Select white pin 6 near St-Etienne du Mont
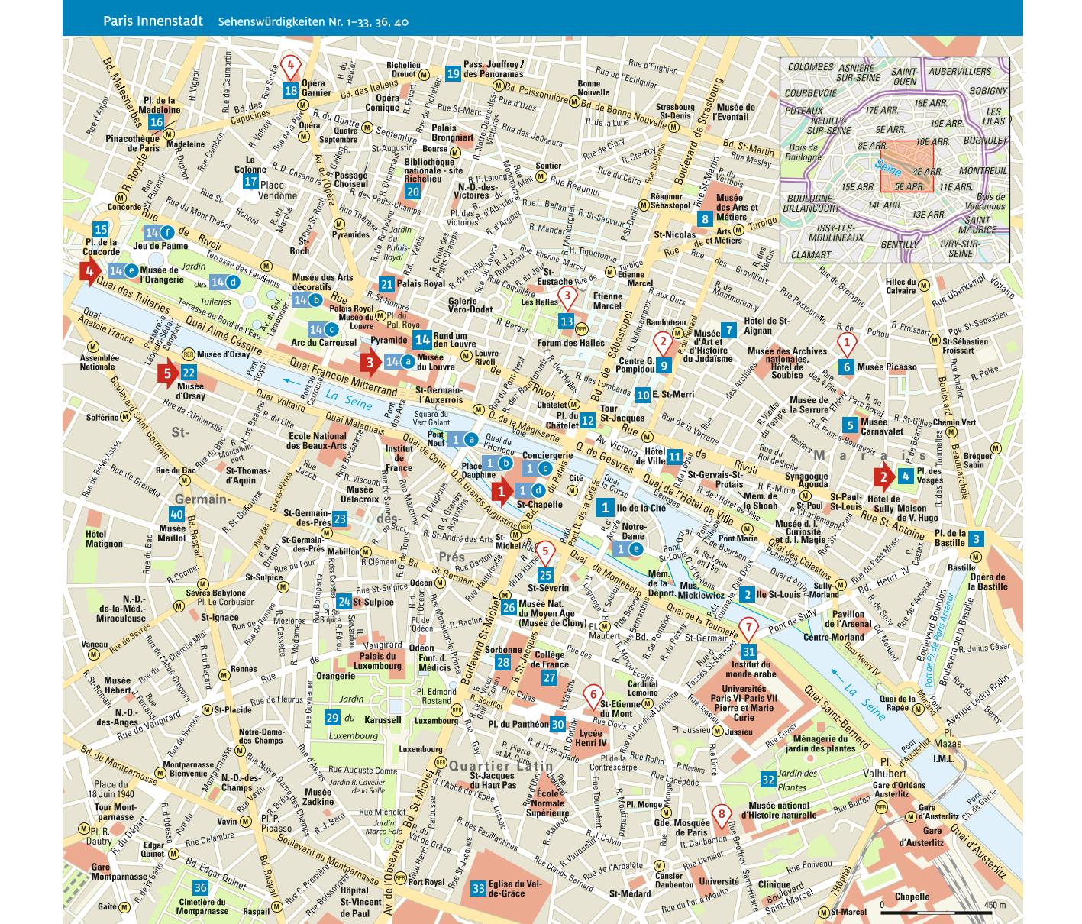1082x924 pixels. (x=593, y=696)
